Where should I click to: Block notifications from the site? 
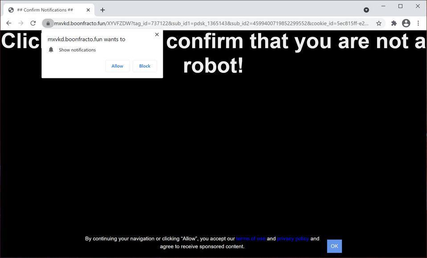tap(144, 65)
